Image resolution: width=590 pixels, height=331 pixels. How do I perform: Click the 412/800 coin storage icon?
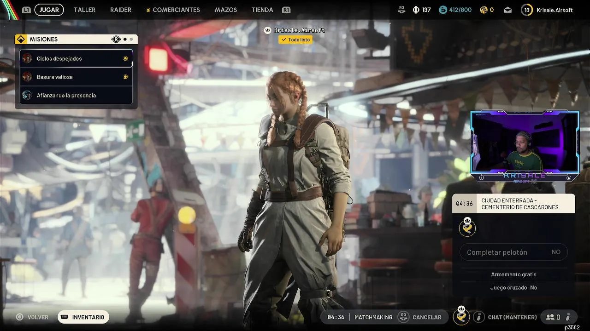pos(443,10)
